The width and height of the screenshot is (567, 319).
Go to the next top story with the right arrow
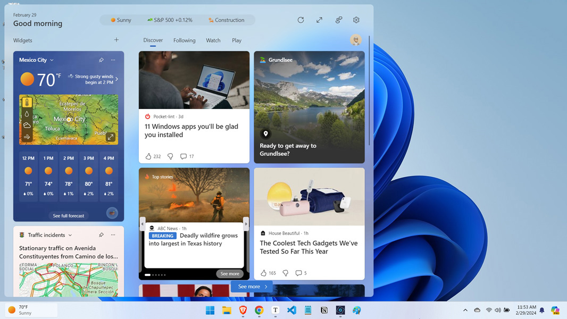coord(246,224)
